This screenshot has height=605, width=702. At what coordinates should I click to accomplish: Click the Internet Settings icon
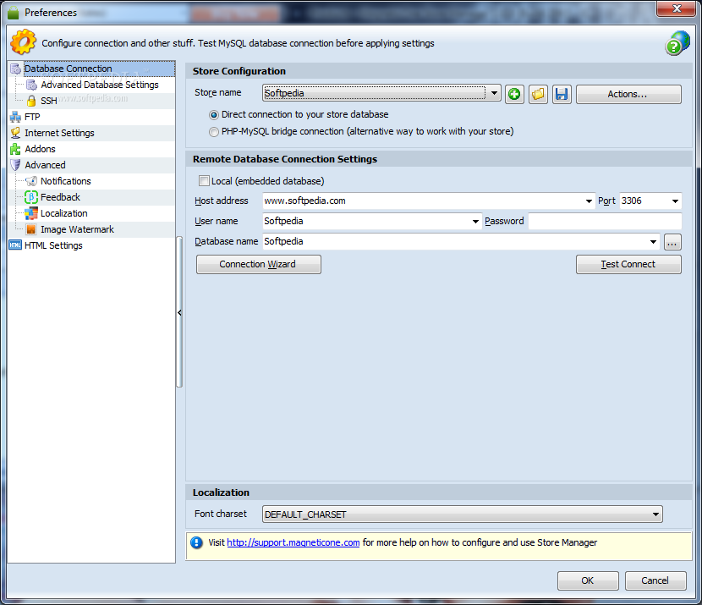coord(16,133)
